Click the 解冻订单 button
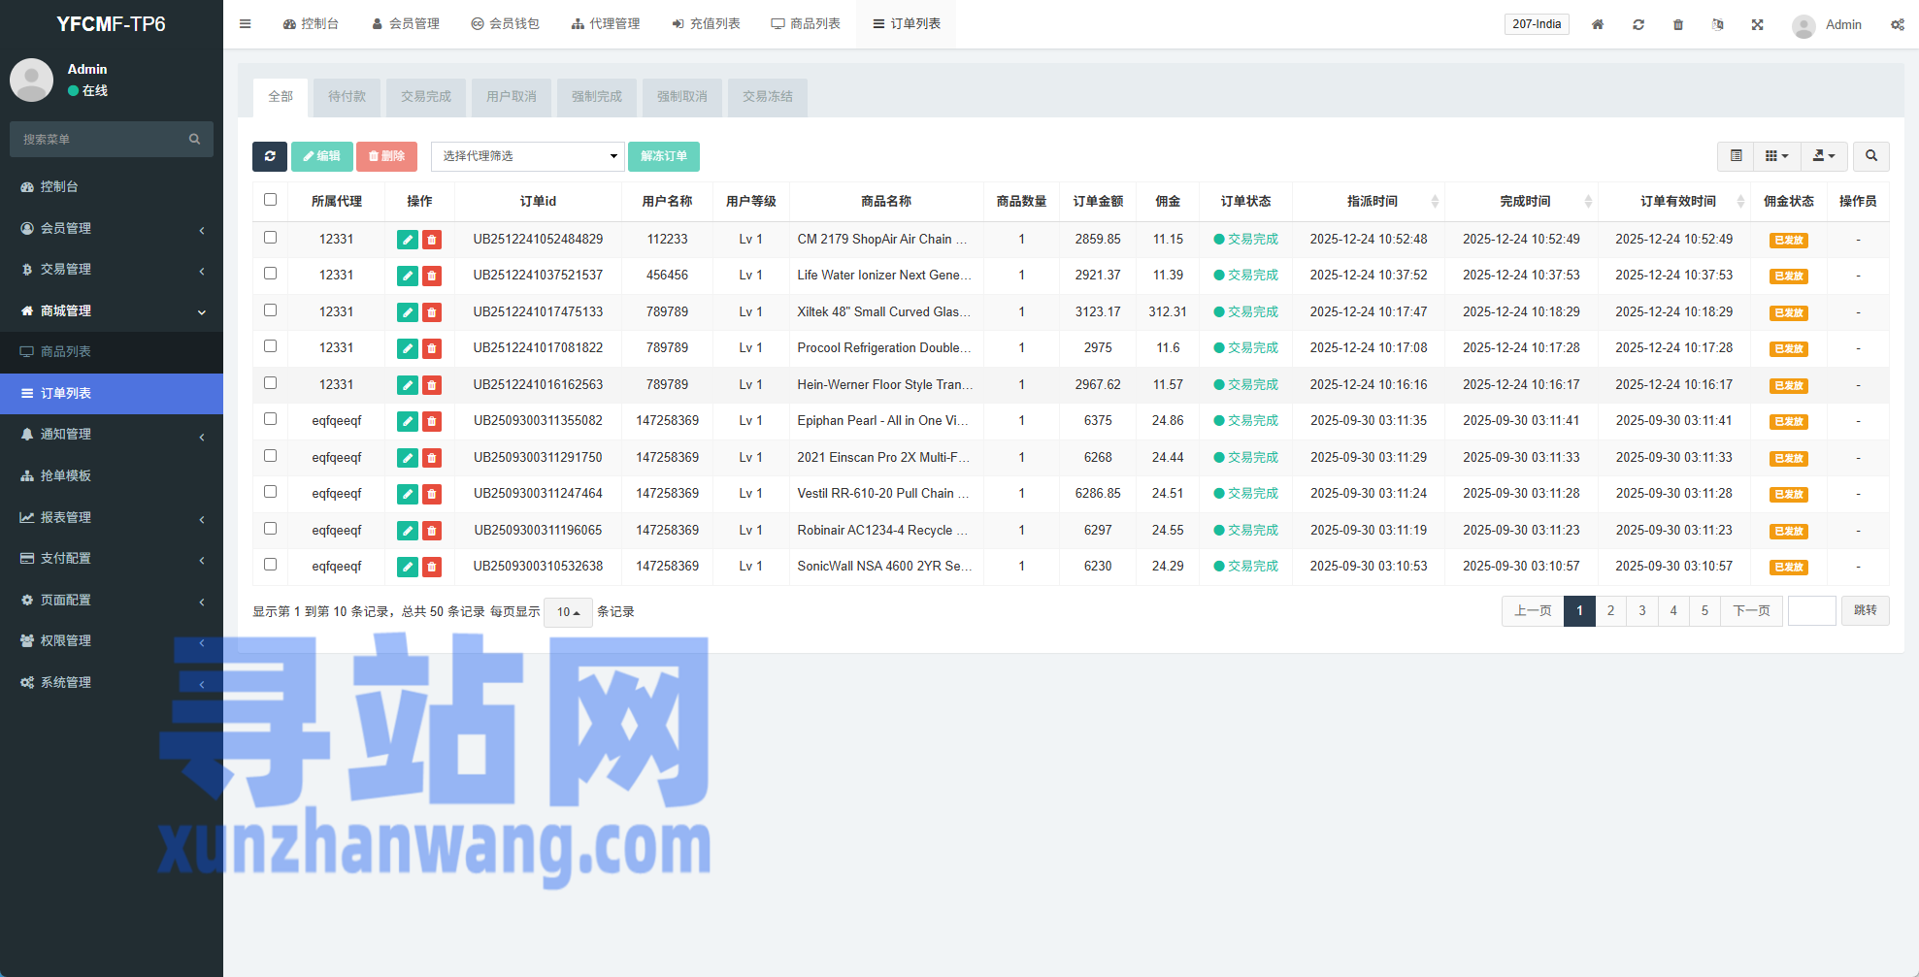The height and width of the screenshot is (977, 1919). tap(664, 156)
